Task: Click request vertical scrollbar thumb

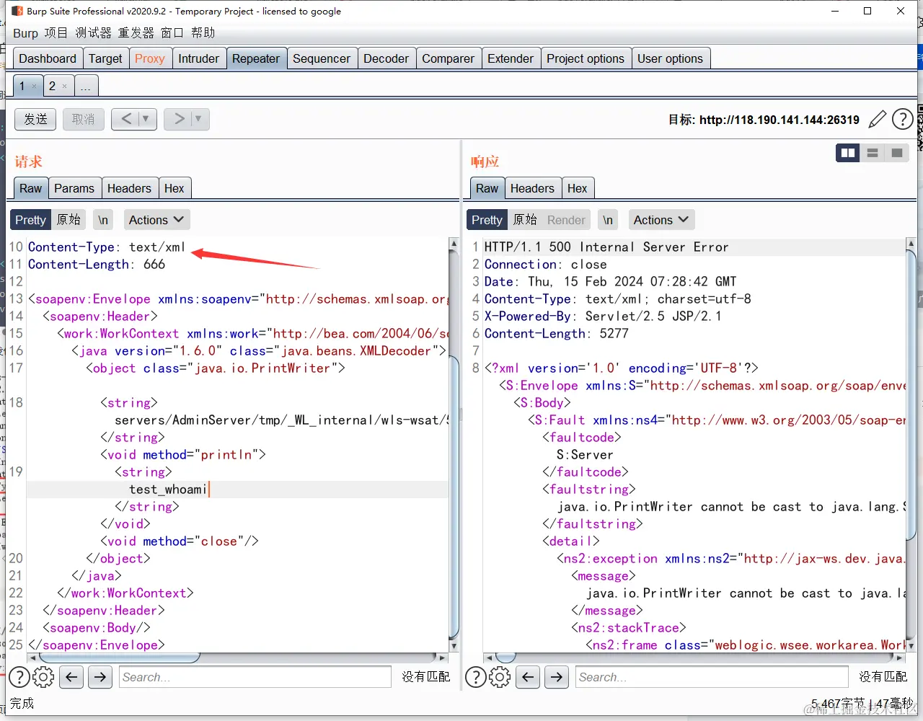Action: click(x=454, y=497)
